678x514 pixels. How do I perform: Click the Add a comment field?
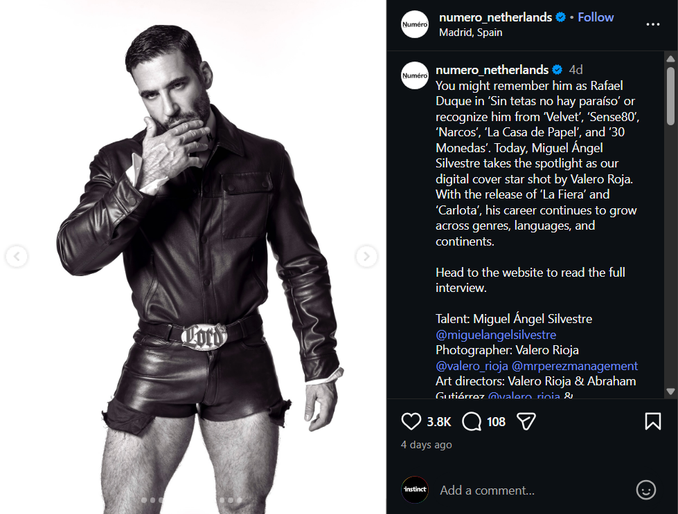point(526,490)
